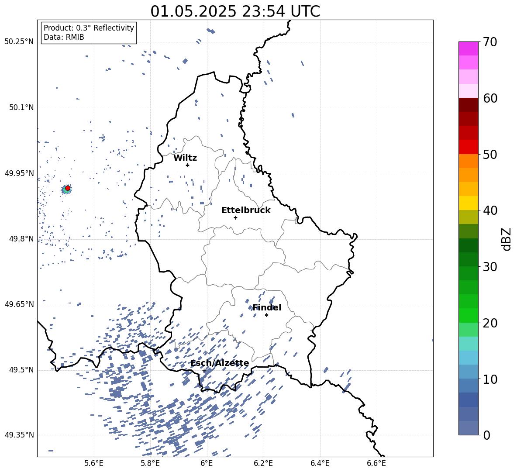Click the 6°E longitude label
517x472 pixels.
click(207, 463)
